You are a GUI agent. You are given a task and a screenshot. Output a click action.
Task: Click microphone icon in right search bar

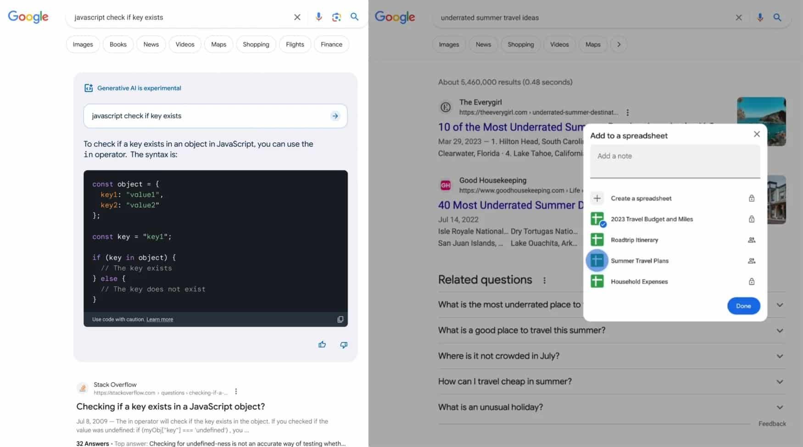[760, 17]
